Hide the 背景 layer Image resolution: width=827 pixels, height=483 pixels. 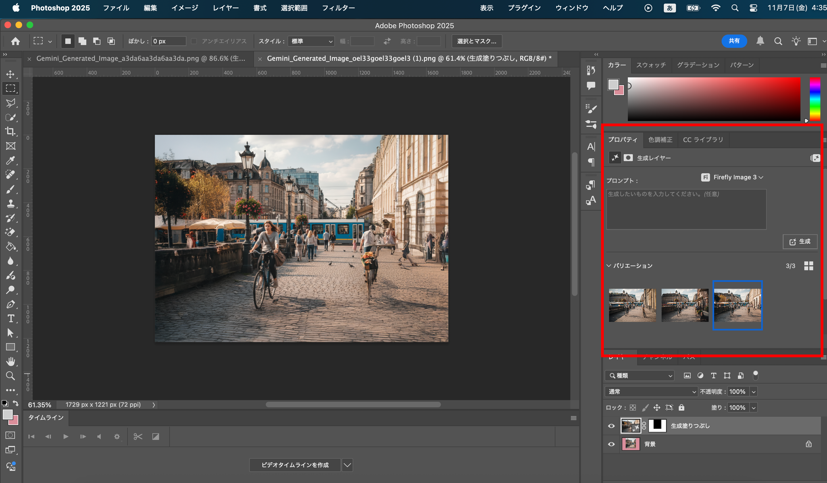pyautogui.click(x=611, y=444)
